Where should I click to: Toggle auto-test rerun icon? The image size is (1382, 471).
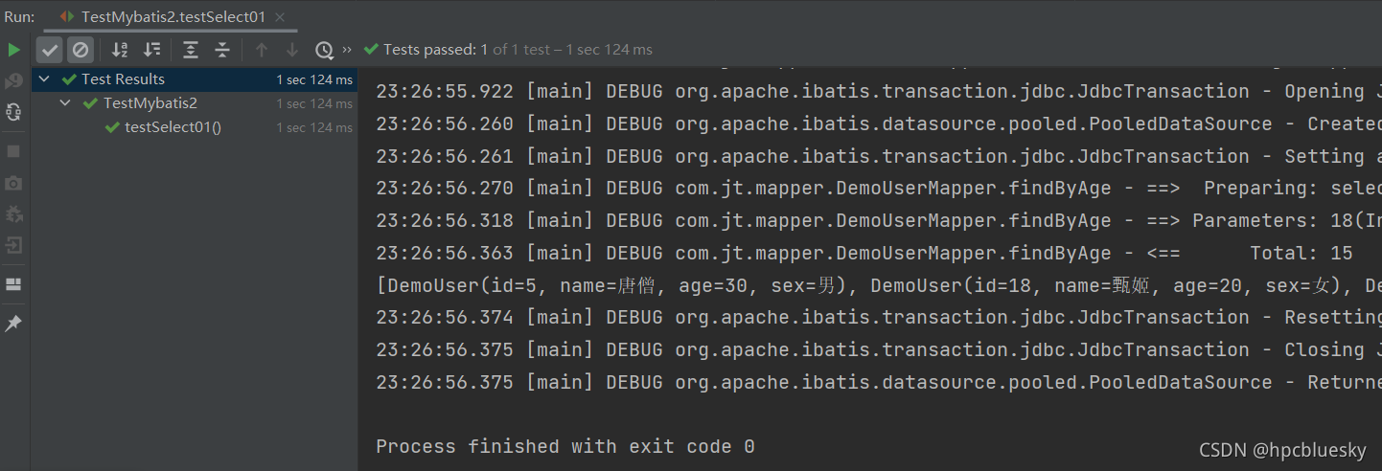(13, 113)
